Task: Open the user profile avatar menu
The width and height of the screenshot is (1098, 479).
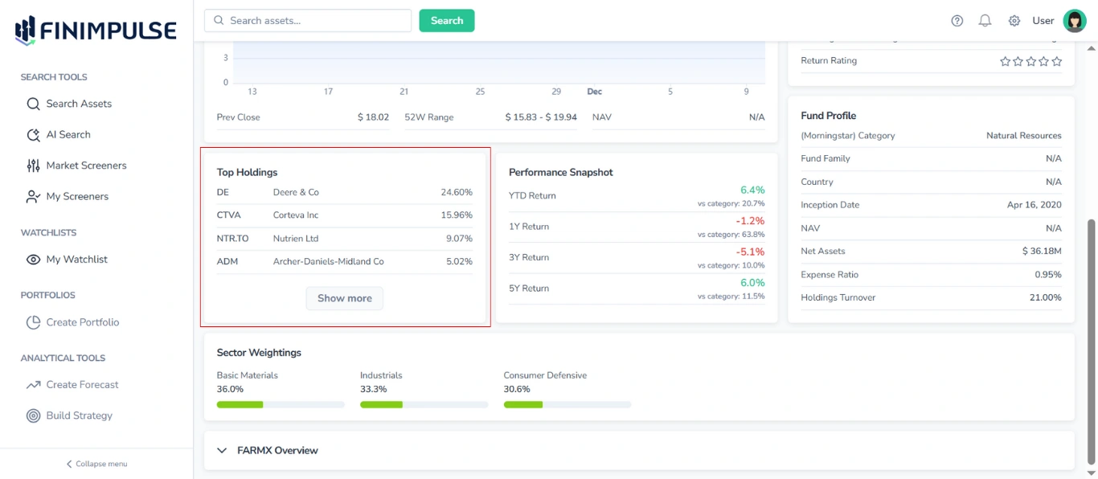Action: (1074, 20)
